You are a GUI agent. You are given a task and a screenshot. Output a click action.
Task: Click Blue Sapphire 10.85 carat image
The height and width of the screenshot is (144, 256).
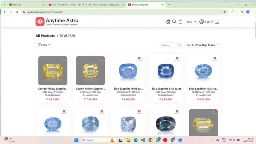pyautogui.click(x=128, y=70)
